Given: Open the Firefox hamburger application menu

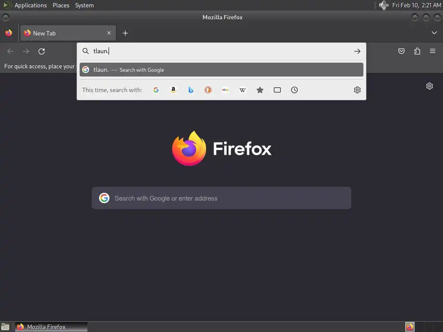Looking at the screenshot, I should [433, 51].
